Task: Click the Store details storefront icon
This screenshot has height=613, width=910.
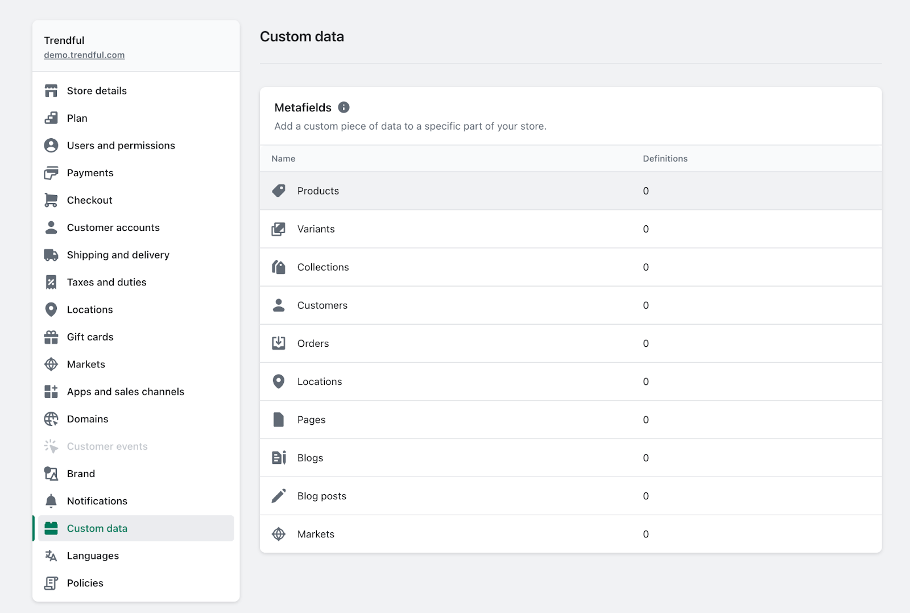Action: pyautogui.click(x=51, y=91)
